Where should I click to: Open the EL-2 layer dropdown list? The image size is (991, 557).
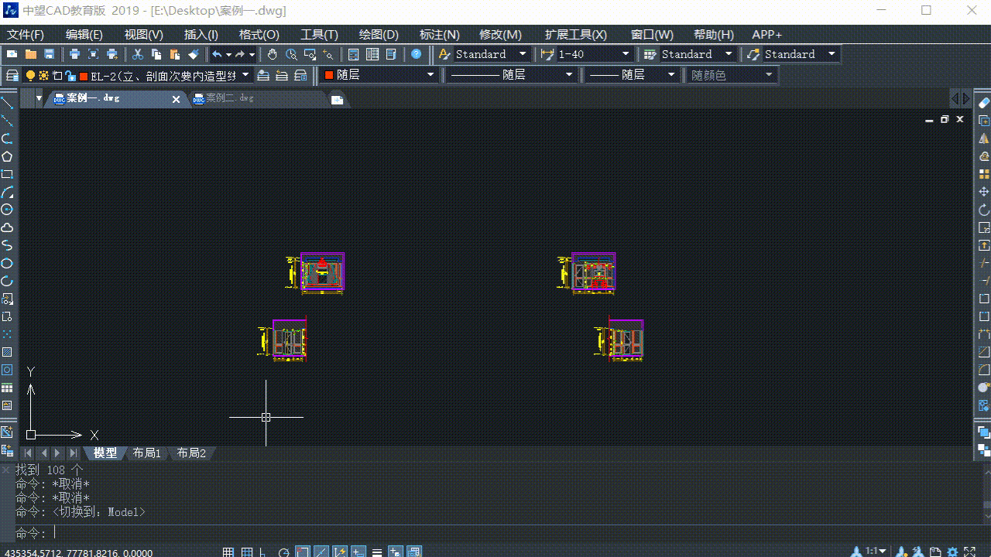point(245,75)
